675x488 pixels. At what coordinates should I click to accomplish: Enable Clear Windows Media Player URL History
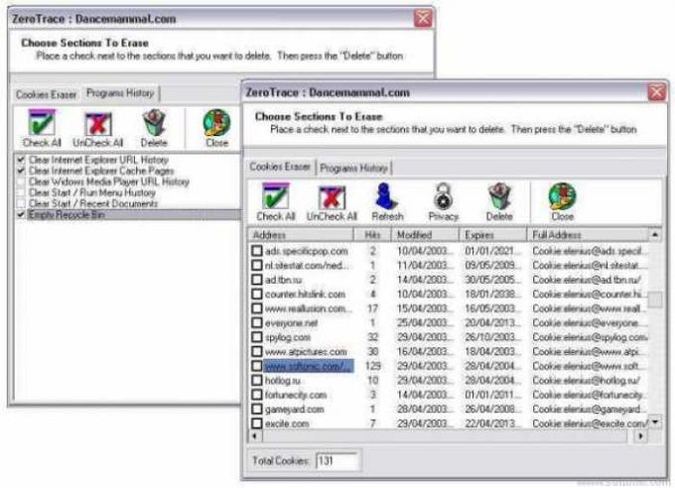(21, 182)
